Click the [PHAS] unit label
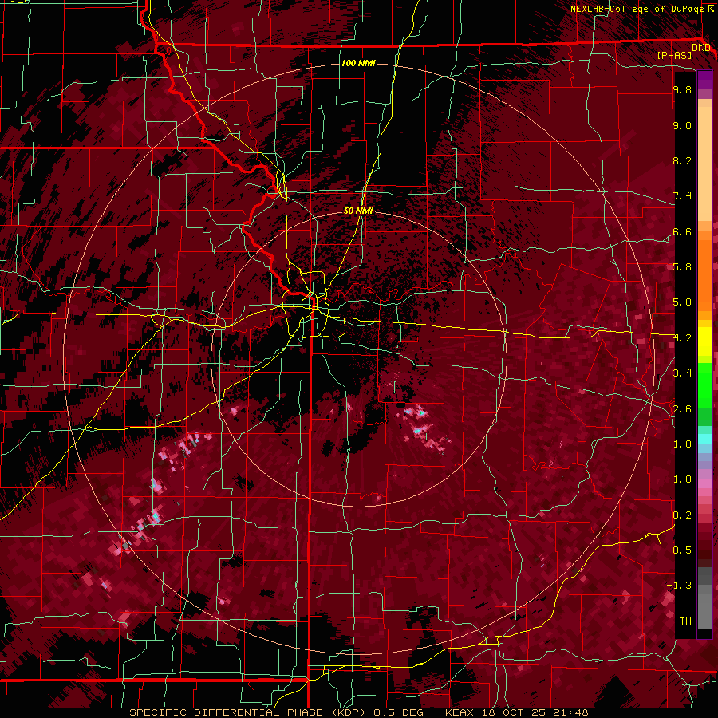Viewport: 718px width, 718px height. click(x=674, y=56)
